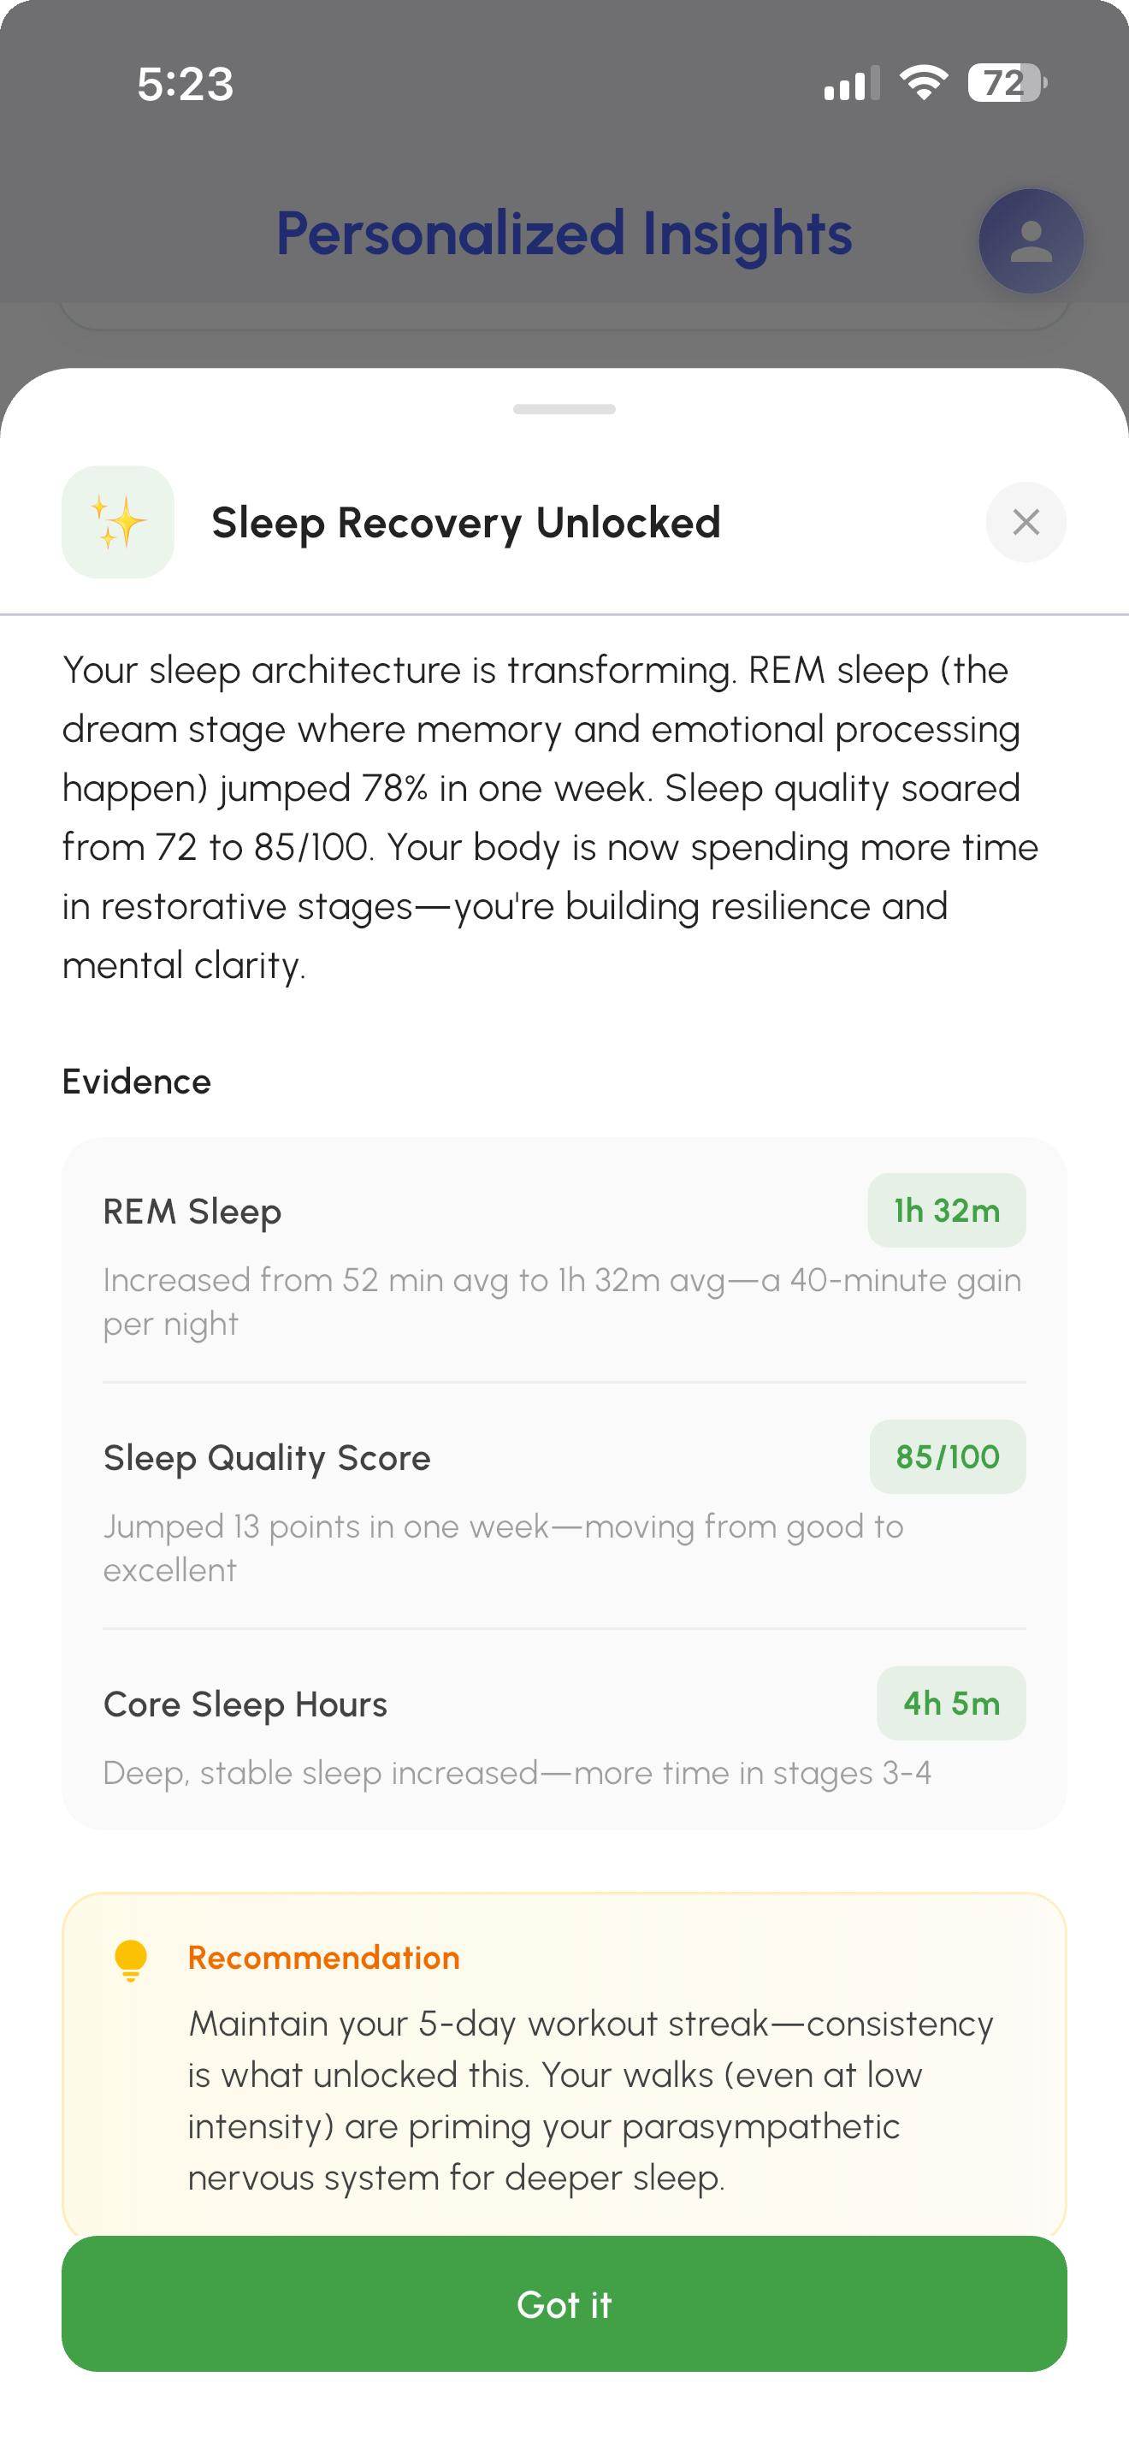The height and width of the screenshot is (2454, 1129).
Task: Open the profile avatar icon
Action: 1031,241
